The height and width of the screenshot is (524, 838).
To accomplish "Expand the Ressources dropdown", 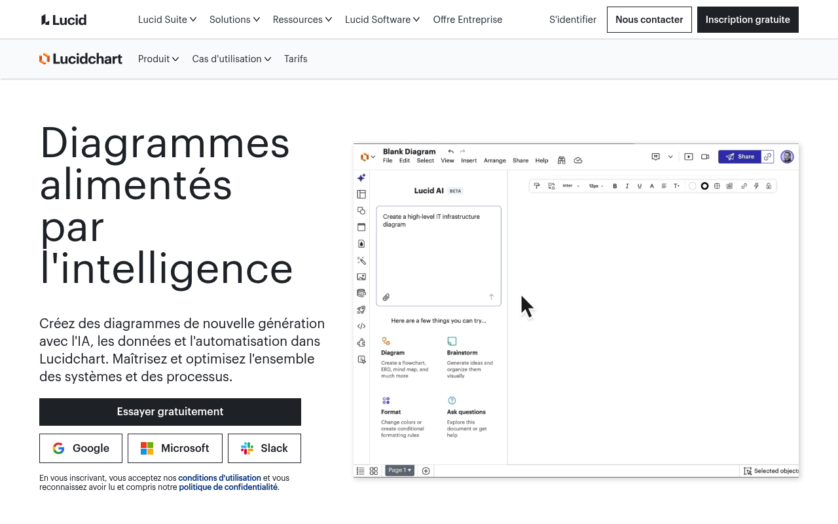I will click(x=302, y=20).
